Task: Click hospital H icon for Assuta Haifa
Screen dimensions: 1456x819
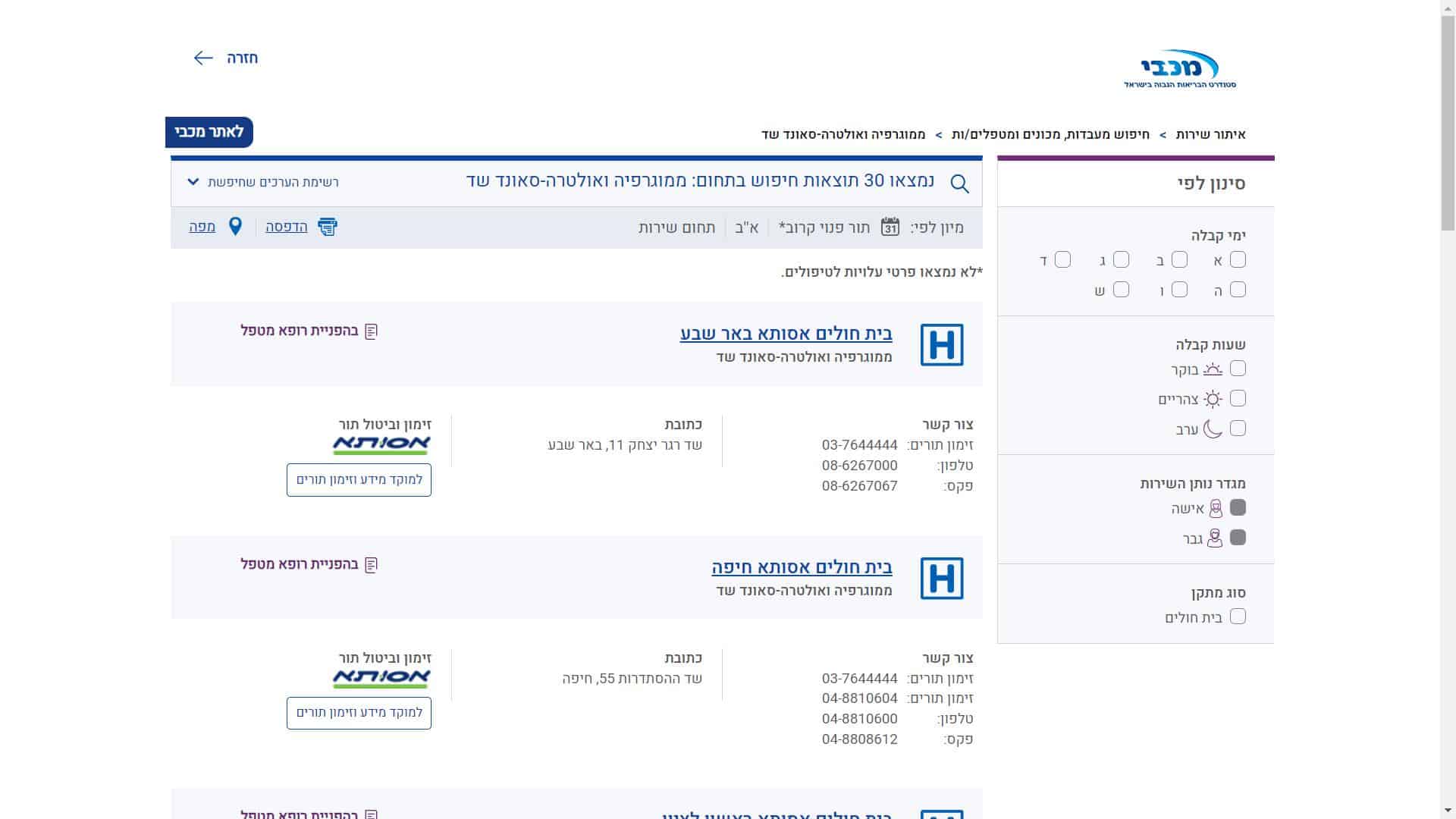Action: click(x=942, y=578)
